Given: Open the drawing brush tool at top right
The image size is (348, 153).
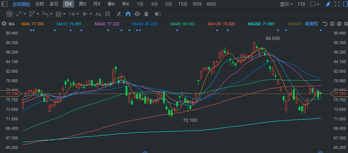Looking at the screenshot, I should 328,4.
